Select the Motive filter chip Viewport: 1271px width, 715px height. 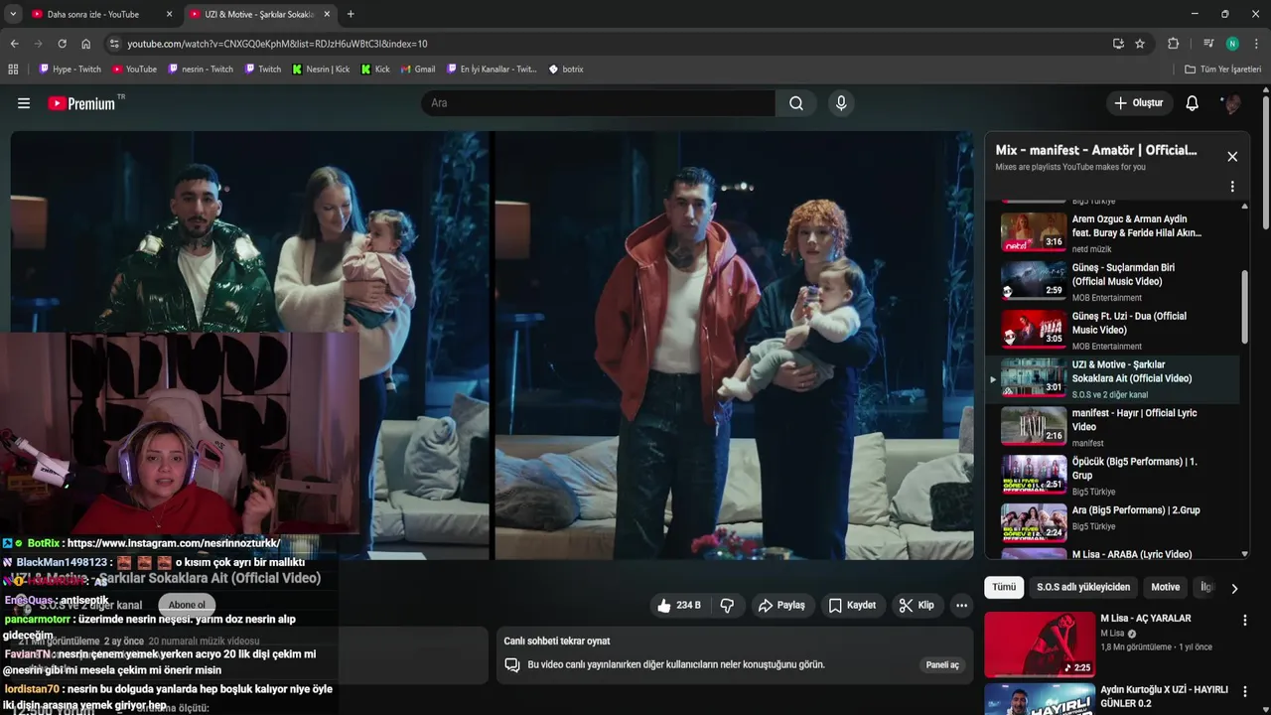[x=1165, y=587]
